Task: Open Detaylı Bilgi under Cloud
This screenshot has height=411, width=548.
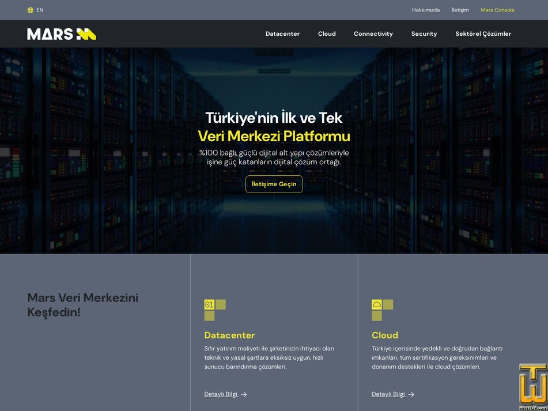Action: click(x=388, y=394)
